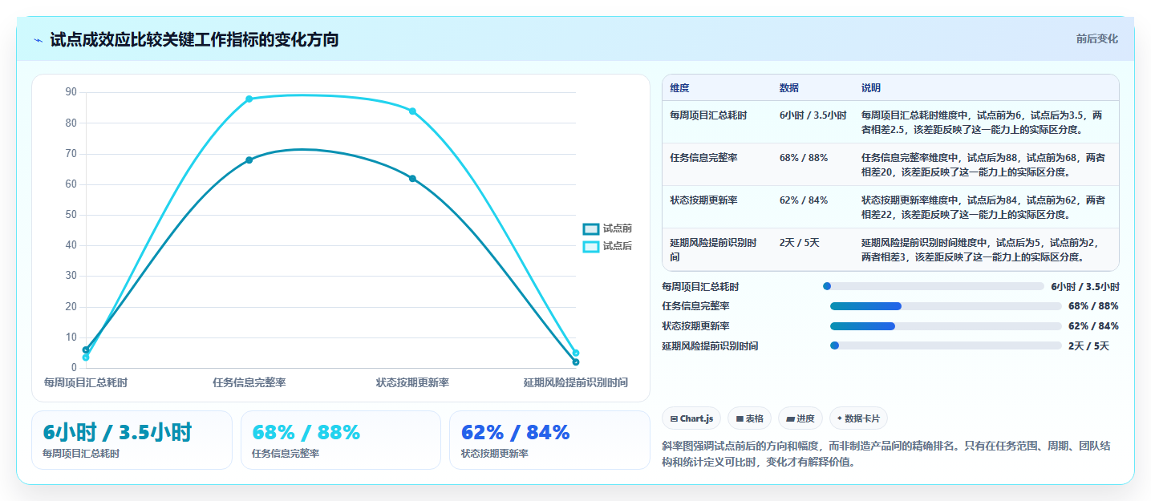Click x-axis label 状态按期更新率
The width and height of the screenshot is (1151, 501).
tap(412, 383)
